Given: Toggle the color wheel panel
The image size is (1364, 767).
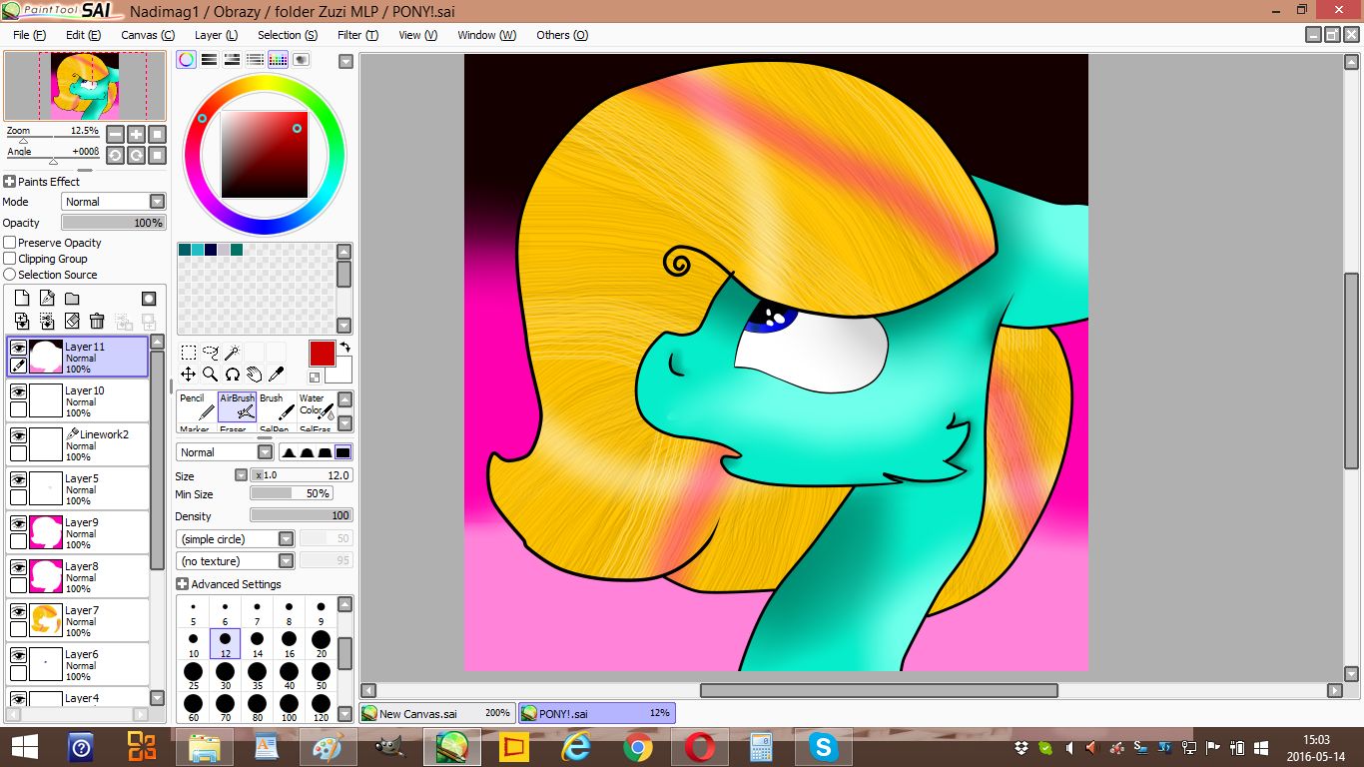Looking at the screenshot, I should pyautogui.click(x=187, y=60).
